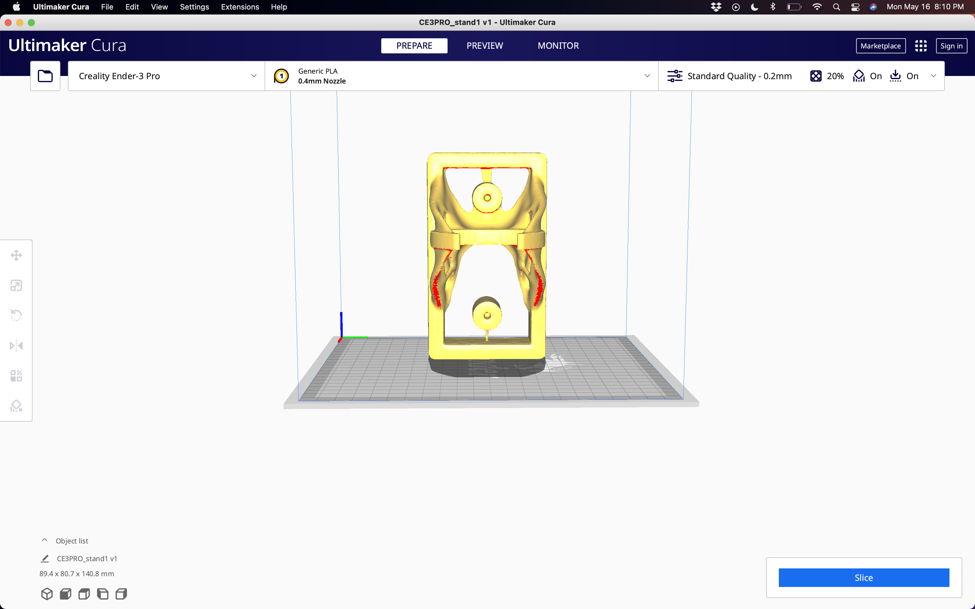Open the Extensions menu
The image size is (975, 609).
point(240,7)
